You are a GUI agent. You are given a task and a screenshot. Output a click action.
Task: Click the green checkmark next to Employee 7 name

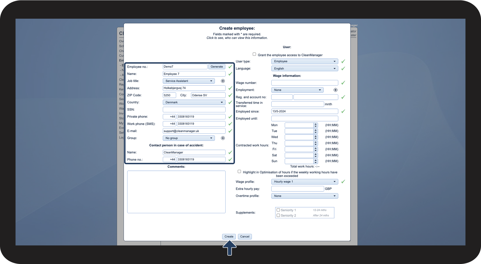pyautogui.click(x=230, y=74)
